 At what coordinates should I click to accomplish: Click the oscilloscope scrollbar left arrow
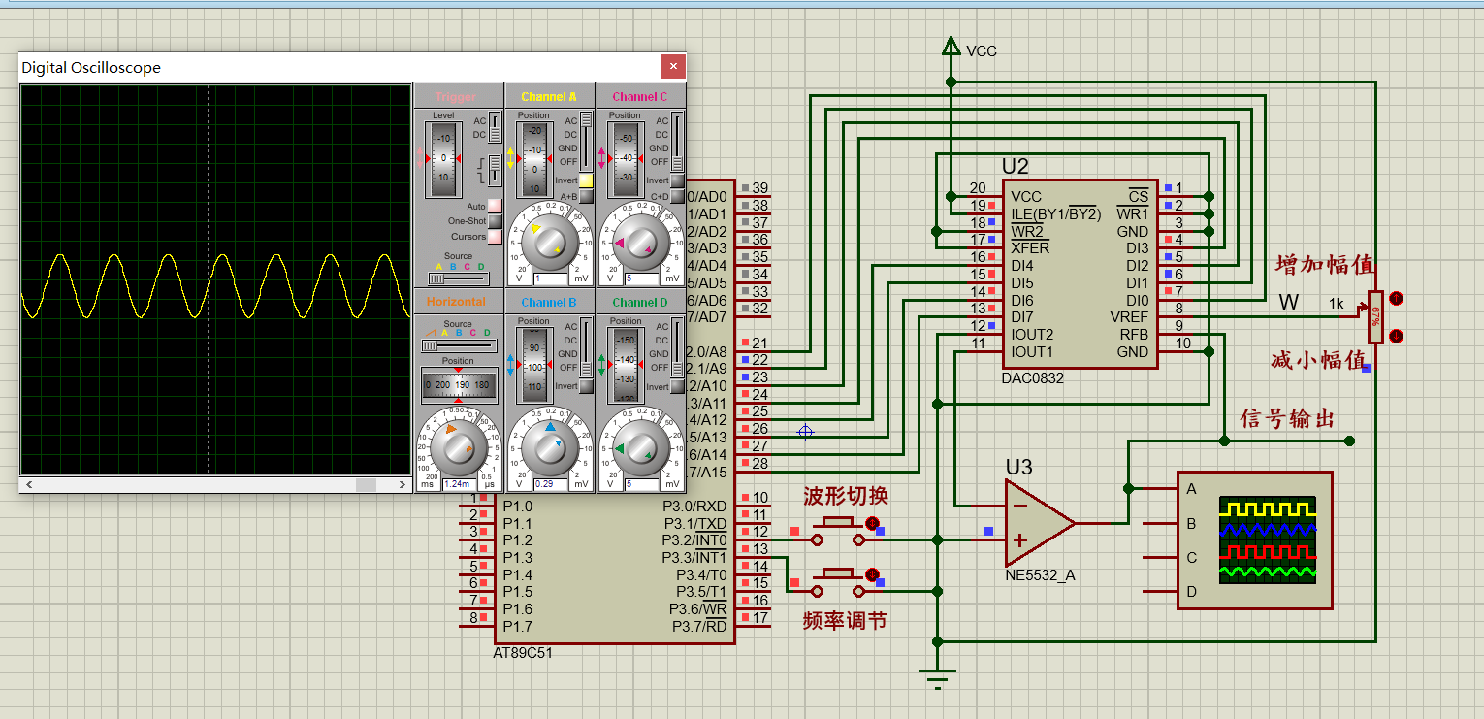tap(28, 484)
